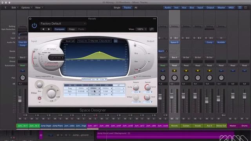This screenshot has width=251, height=141.
Task: Select Volume Env in Space Designer display
Action: 83,41
